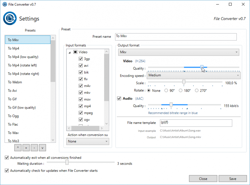Click the presets list vertical scrollbar thumb

coord(53,61)
